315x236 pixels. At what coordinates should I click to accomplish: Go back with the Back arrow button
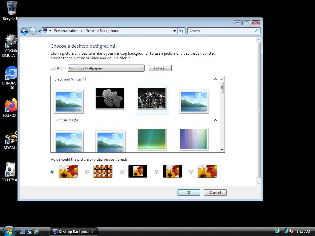click(x=24, y=31)
